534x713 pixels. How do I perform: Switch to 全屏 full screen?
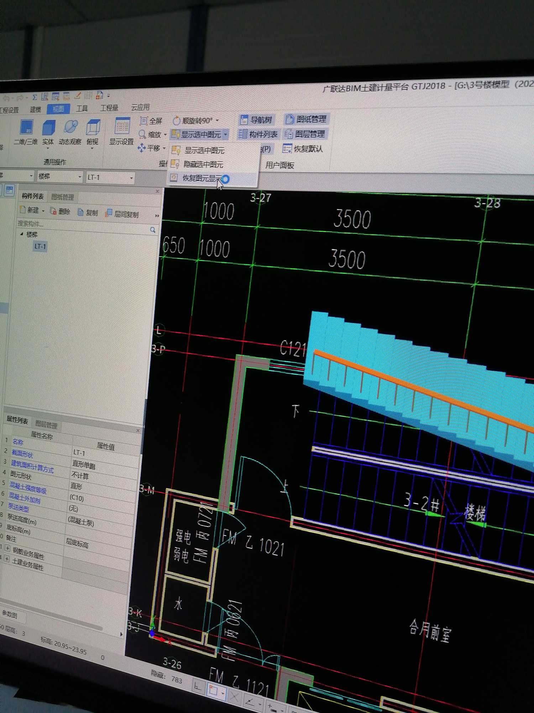[151, 121]
